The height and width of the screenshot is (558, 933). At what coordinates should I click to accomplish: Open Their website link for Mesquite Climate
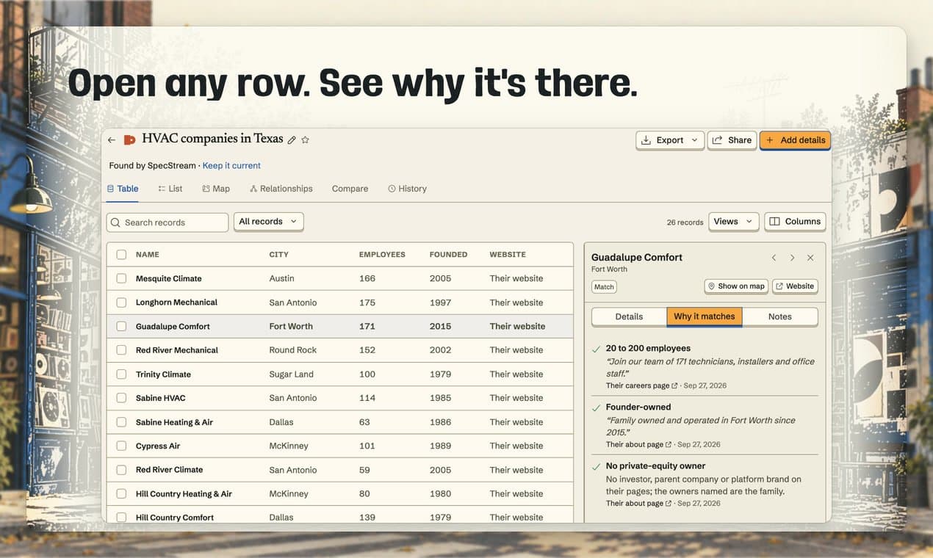pos(516,278)
